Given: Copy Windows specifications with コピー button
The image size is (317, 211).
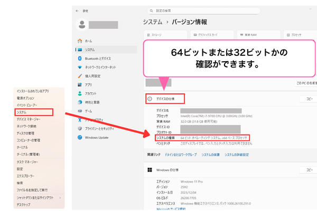Looking at the screenshot, I should (x=309, y=170).
